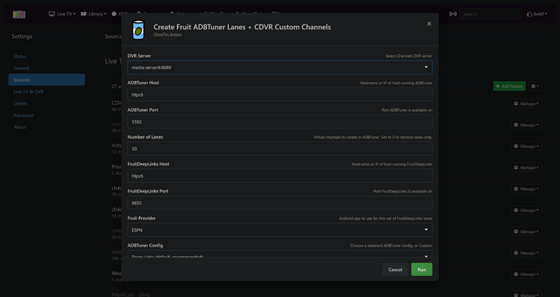Open Manage dropdown for the ah4c source row
Image resolution: width=560 pixels, height=297 pixels.
click(526, 253)
